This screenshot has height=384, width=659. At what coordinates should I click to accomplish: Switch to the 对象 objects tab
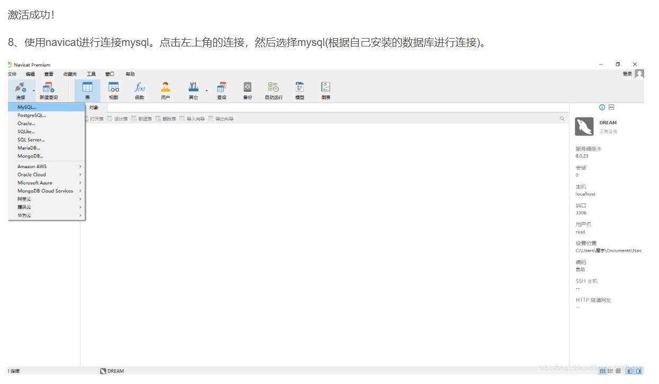click(94, 108)
